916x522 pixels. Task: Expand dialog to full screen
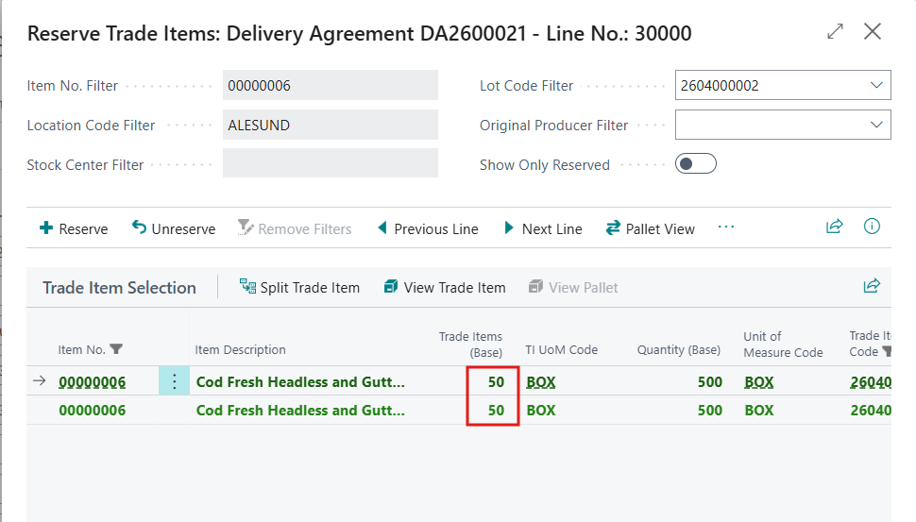click(x=836, y=31)
